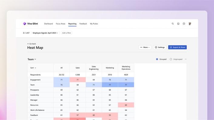Open search with the magnifier icon
The image size is (214, 120).
pos(173,24)
